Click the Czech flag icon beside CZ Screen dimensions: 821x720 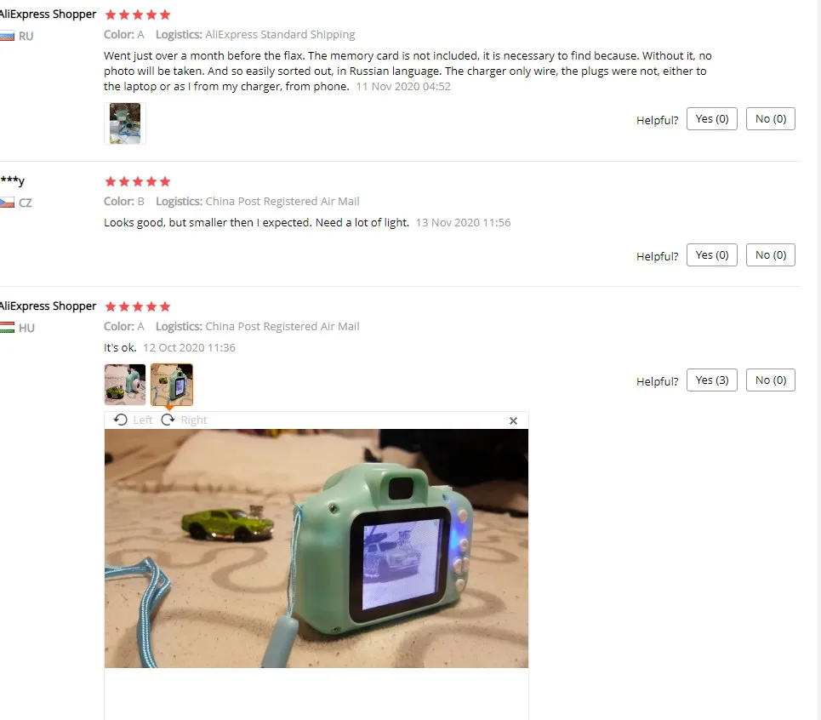coord(7,203)
